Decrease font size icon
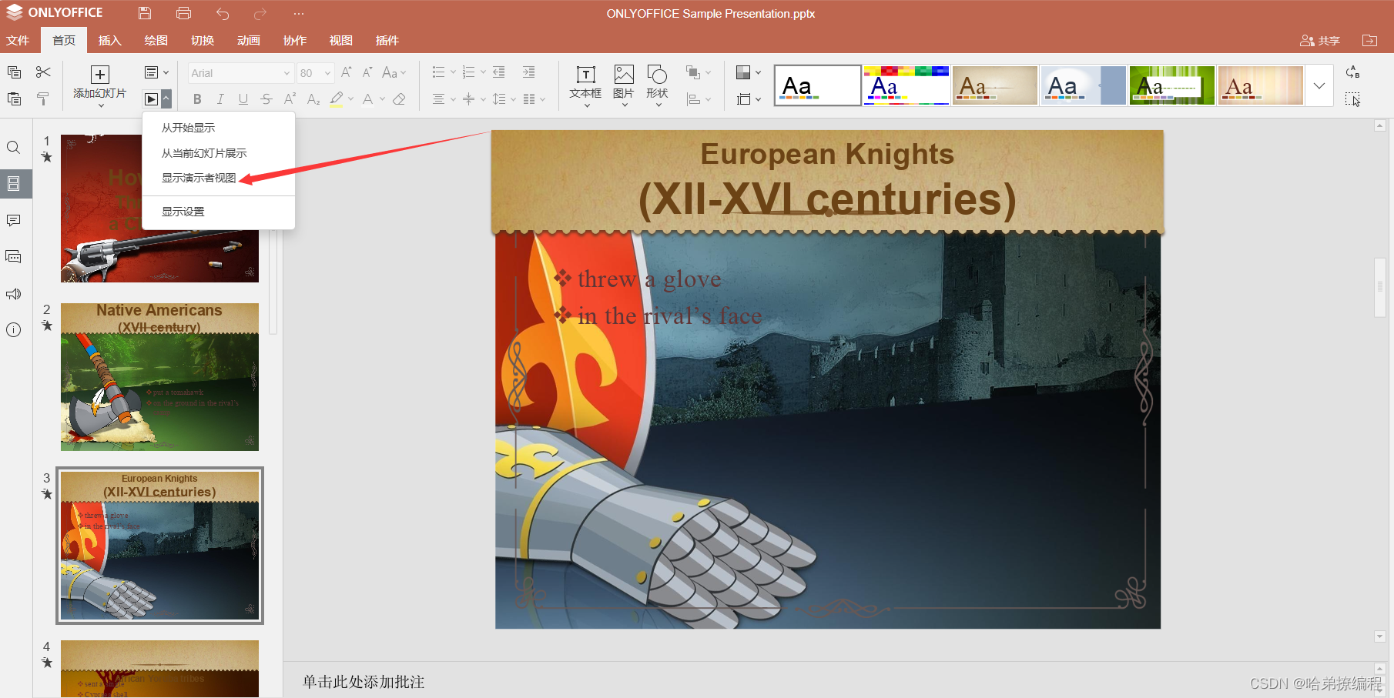This screenshot has width=1394, height=698. (x=367, y=72)
